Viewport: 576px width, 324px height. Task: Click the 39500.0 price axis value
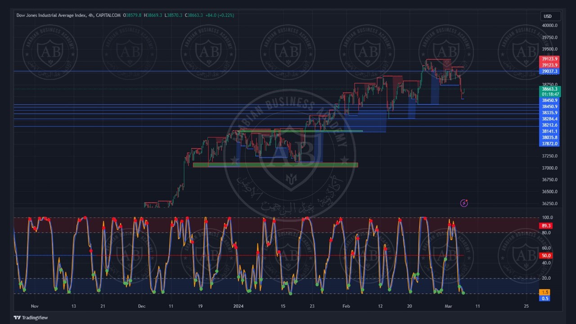coord(549,49)
